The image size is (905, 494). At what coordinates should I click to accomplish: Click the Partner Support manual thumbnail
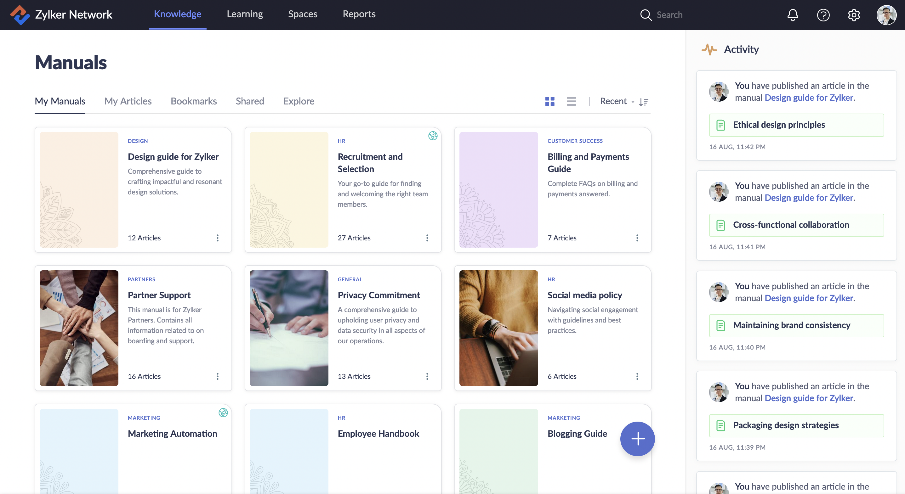pos(79,328)
